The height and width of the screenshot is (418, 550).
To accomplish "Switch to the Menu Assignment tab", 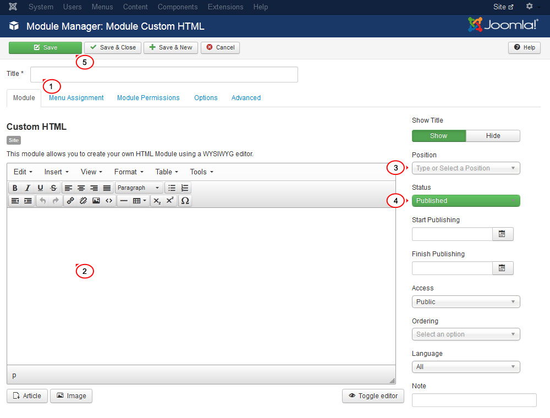I will coord(76,98).
